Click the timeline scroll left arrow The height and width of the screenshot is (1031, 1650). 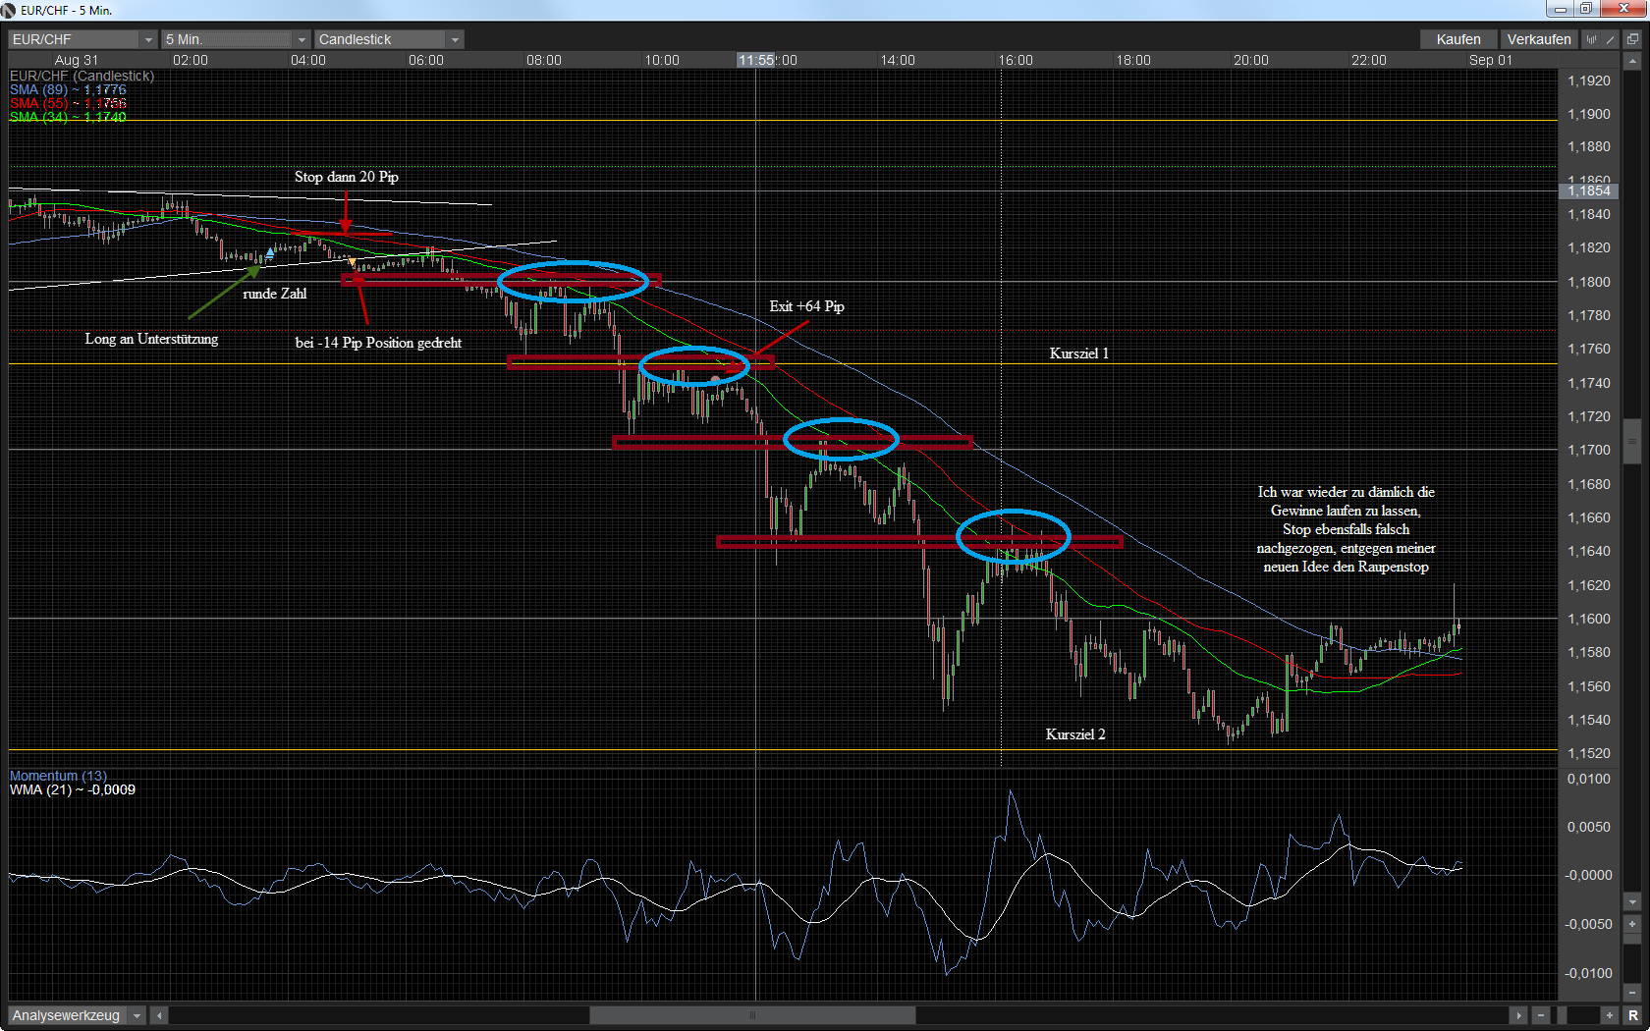(159, 1015)
